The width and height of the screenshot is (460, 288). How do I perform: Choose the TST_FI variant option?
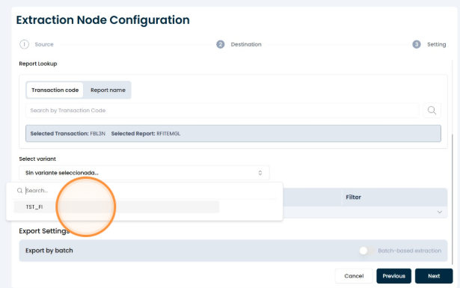pyautogui.click(x=116, y=206)
